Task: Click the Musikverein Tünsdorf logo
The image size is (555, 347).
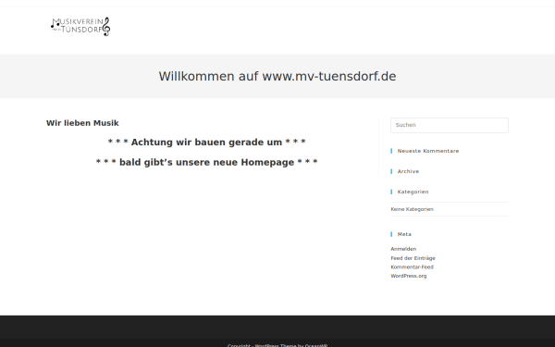Action: click(x=80, y=27)
